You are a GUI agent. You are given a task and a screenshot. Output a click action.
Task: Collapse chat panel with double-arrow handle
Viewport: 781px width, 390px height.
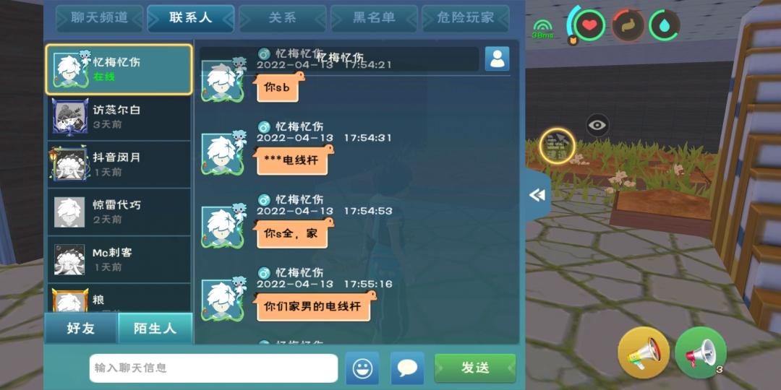538,196
